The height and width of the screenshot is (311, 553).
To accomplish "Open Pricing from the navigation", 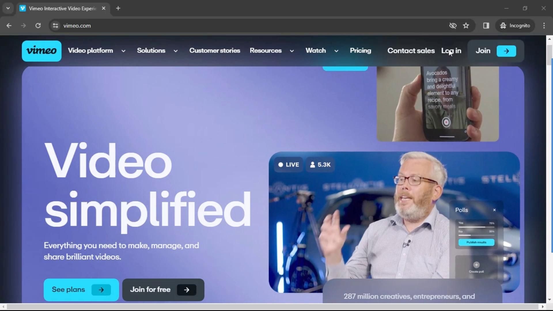I will click(360, 51).
